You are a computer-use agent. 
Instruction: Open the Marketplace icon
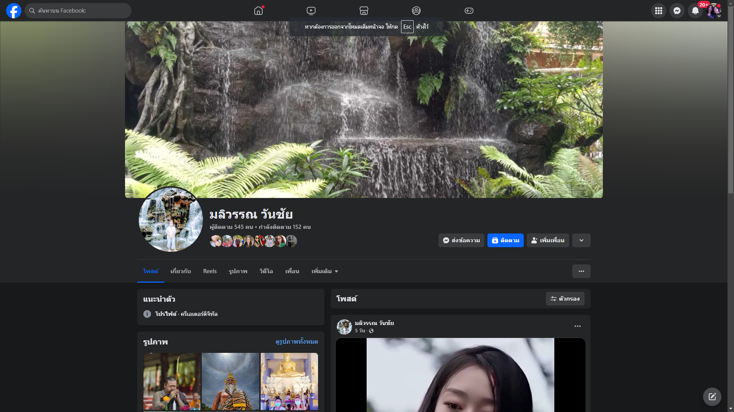pyautogui.click(x=364, y=11)
